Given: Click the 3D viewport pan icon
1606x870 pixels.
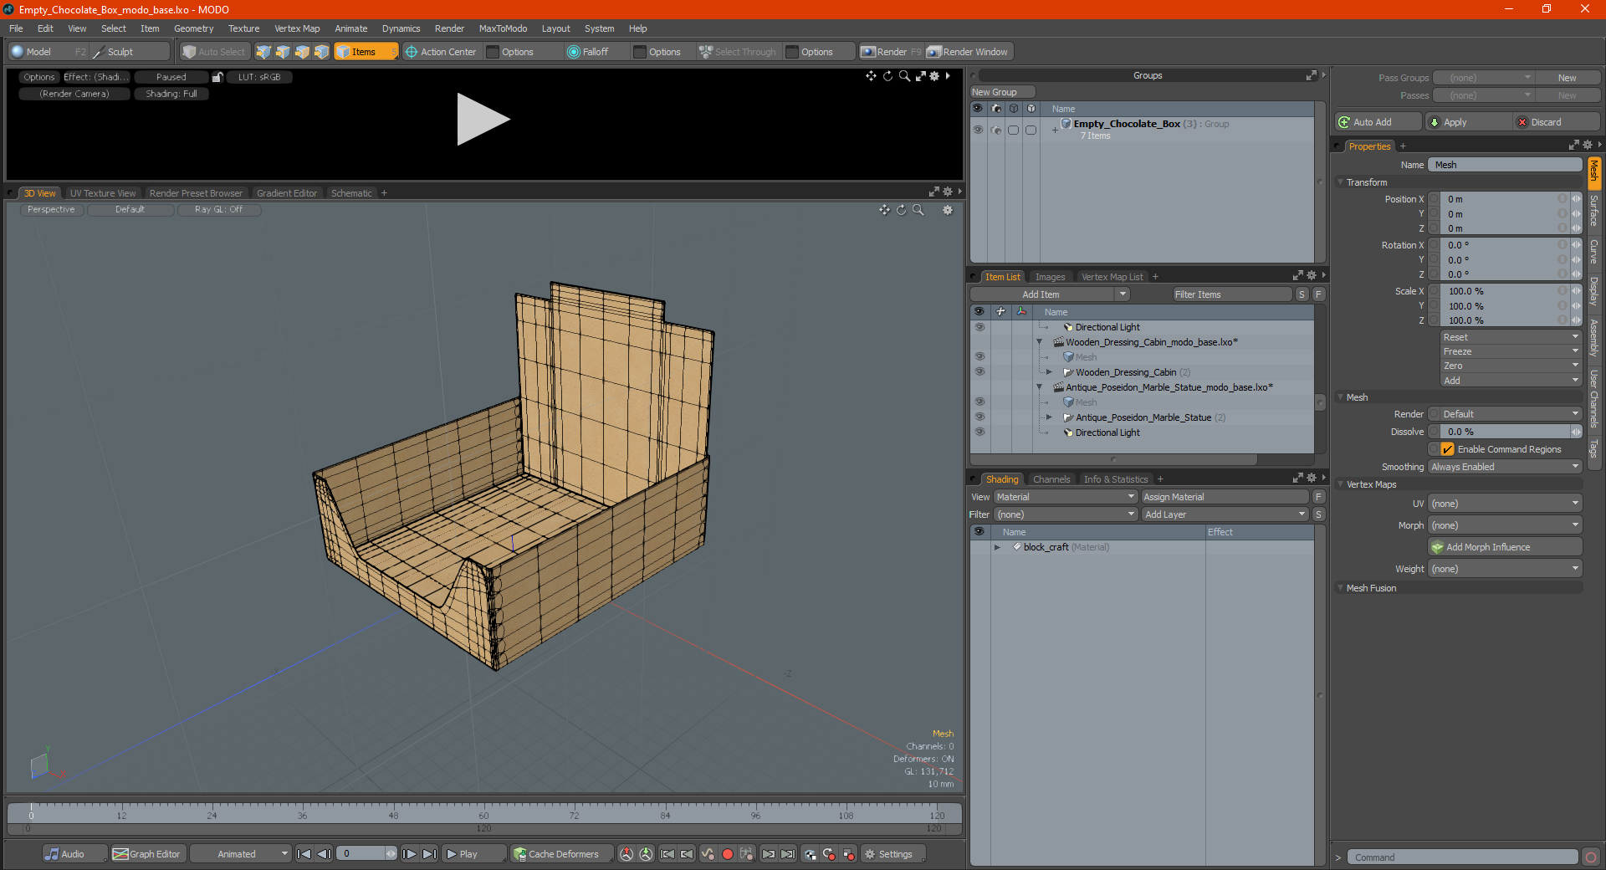Looking at the screenshot, I should tap(884, 210).
